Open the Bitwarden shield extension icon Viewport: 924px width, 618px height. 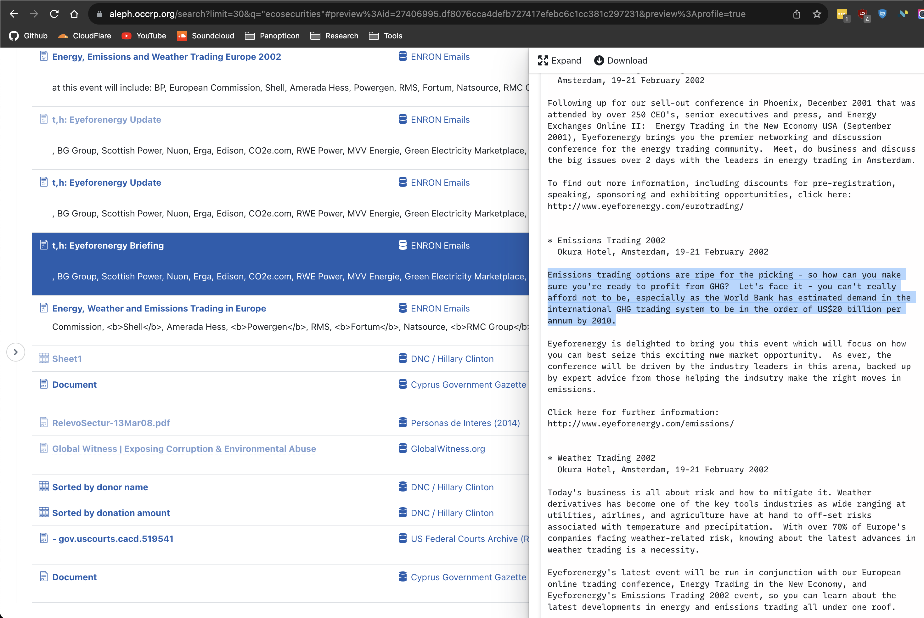coord(882,14)
